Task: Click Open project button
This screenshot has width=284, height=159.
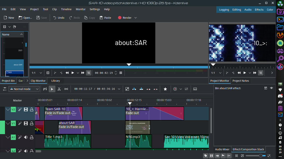Action: pyautogui.click(x=25, y=18)
